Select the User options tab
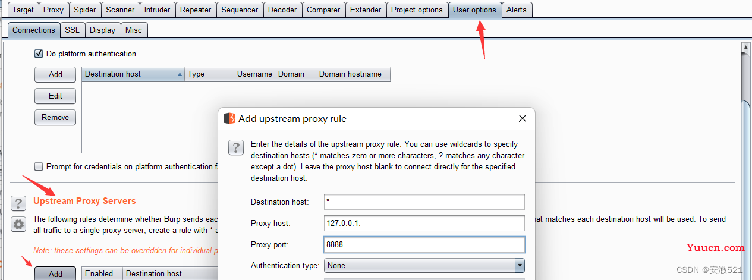Screen dimensions: 752x280 [x=474, y=10]
